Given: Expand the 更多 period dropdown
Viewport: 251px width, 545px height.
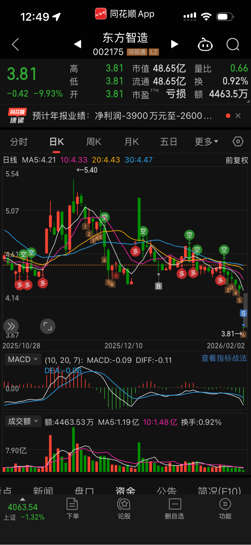Looking at the screenshot, I should [x=207, y=142].
